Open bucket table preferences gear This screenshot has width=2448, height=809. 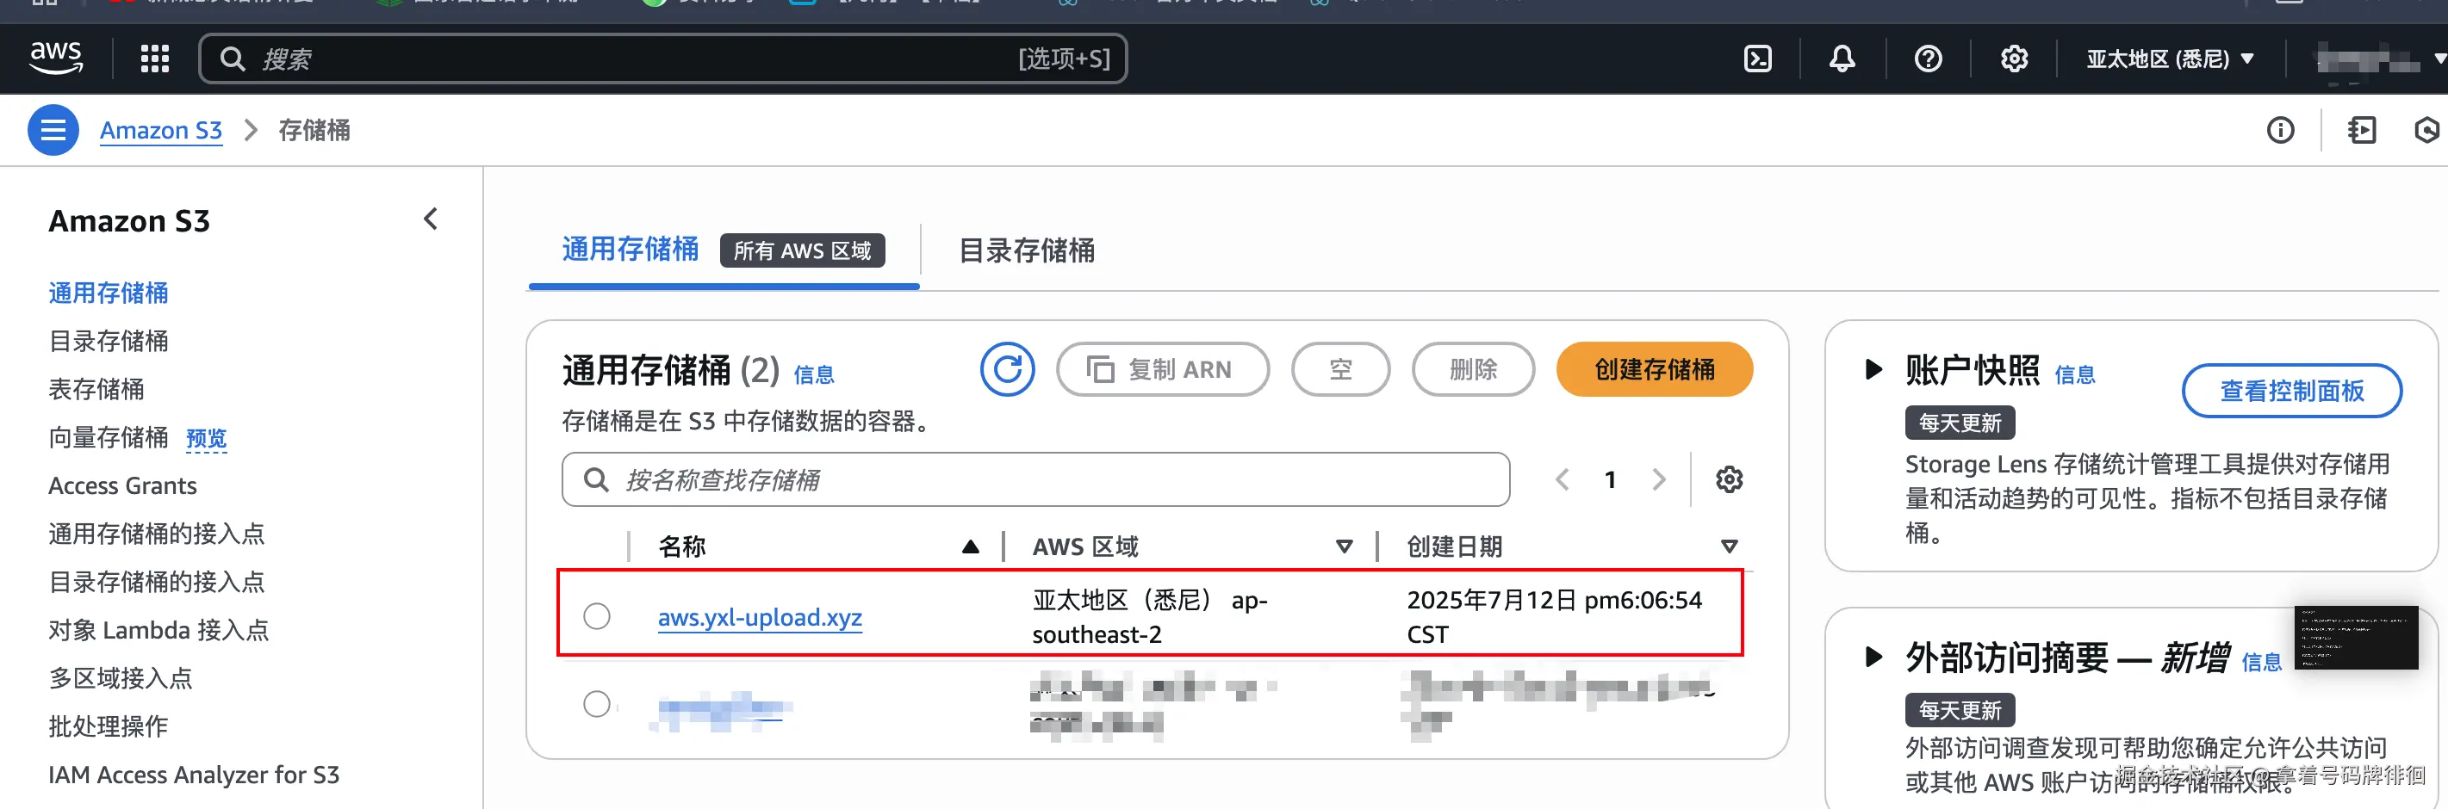[x=1729, y=479]
